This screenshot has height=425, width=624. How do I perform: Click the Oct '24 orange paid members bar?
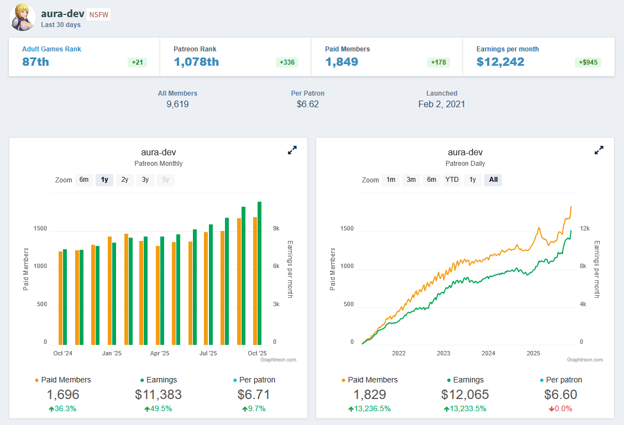[x=60, y=298]
